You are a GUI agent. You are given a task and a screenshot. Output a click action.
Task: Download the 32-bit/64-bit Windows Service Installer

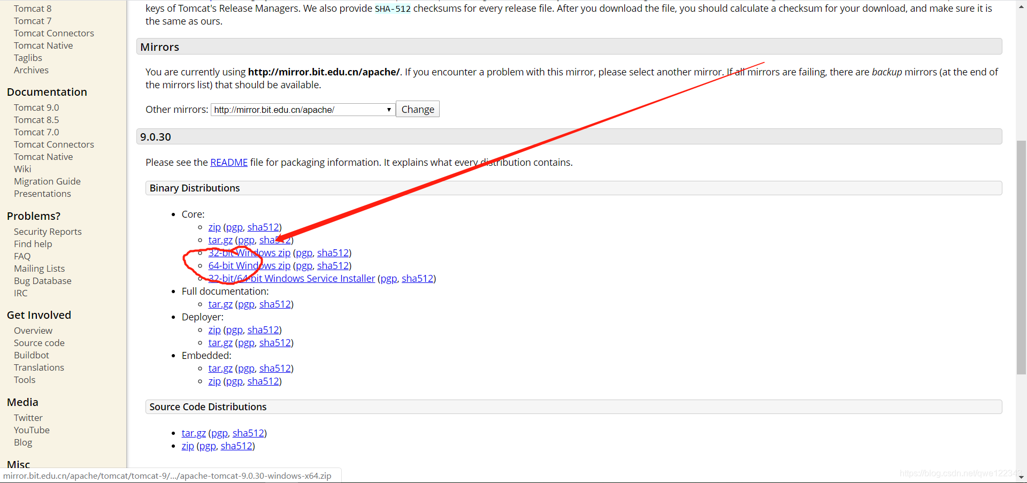tap(292, 279)
